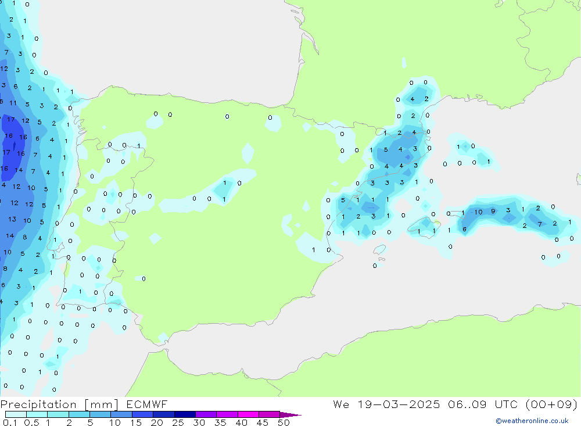Screen dimensions: 581x426
Task: Open the weatheronline.co.uk copyright link
Action: coord(532,421)
